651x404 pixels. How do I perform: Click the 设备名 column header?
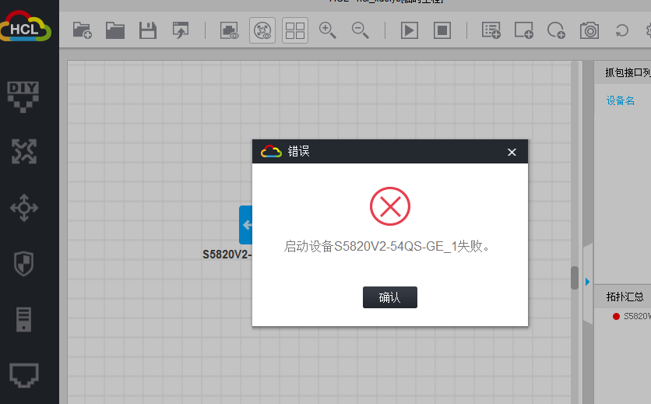[x=621, y=100]
